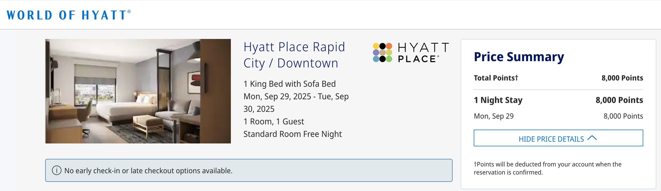This screenshot has width=661, height=191.
Task: Click the Standard Room Free Night rate name
Action: point(293,134)
